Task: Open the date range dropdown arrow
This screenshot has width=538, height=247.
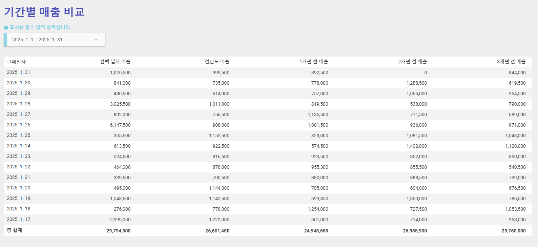Action: tap(96, 40)
